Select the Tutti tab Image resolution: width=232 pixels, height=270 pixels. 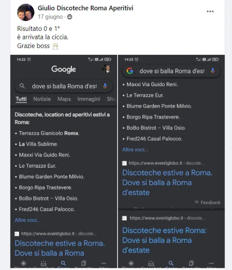pos(21,99)
